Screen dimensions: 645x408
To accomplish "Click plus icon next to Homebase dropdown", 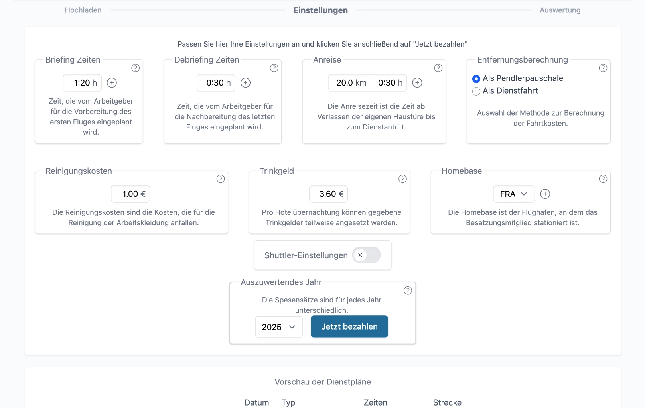I will click(545, 194).
